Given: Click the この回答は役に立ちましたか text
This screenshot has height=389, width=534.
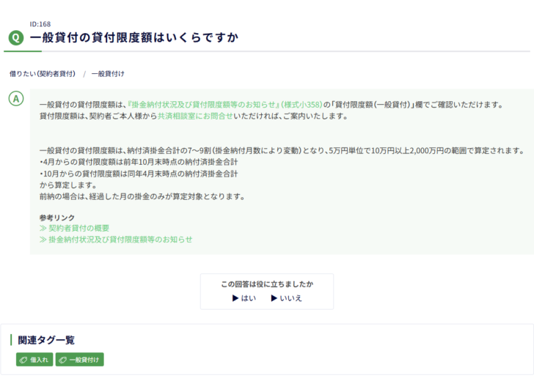Looking at the screenshot, I should (267, 284).
